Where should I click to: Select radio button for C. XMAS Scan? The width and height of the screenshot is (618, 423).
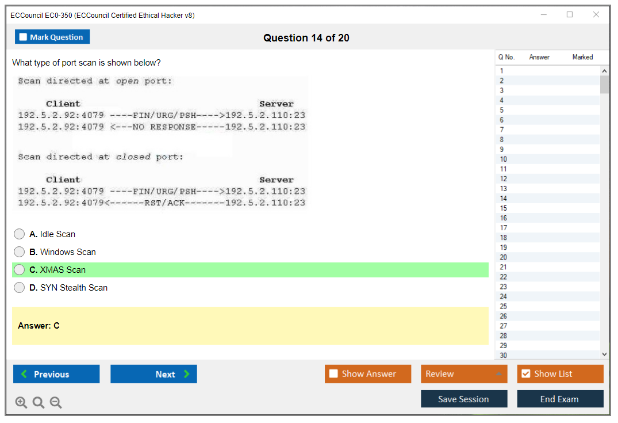pos(20,270)
